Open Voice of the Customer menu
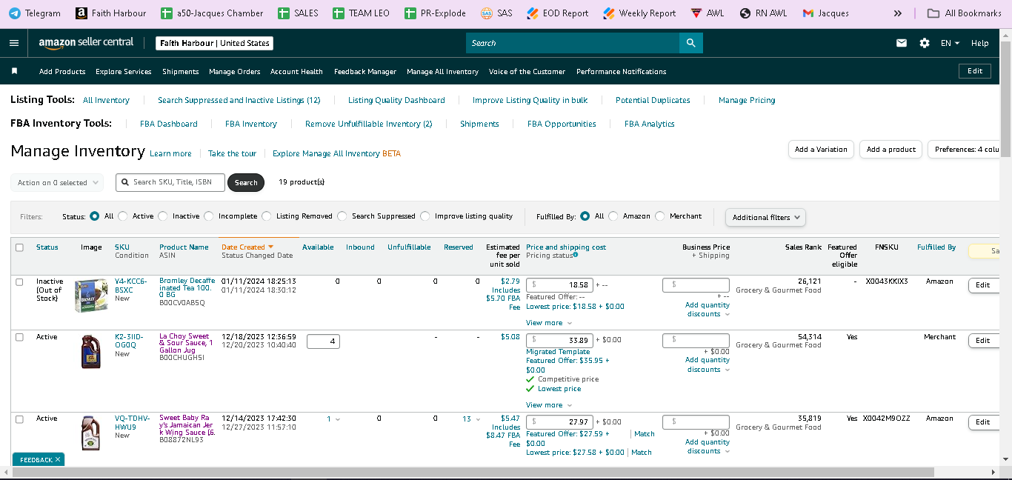The width and height of the screenshot is (1012, 480). click(527, 72)
